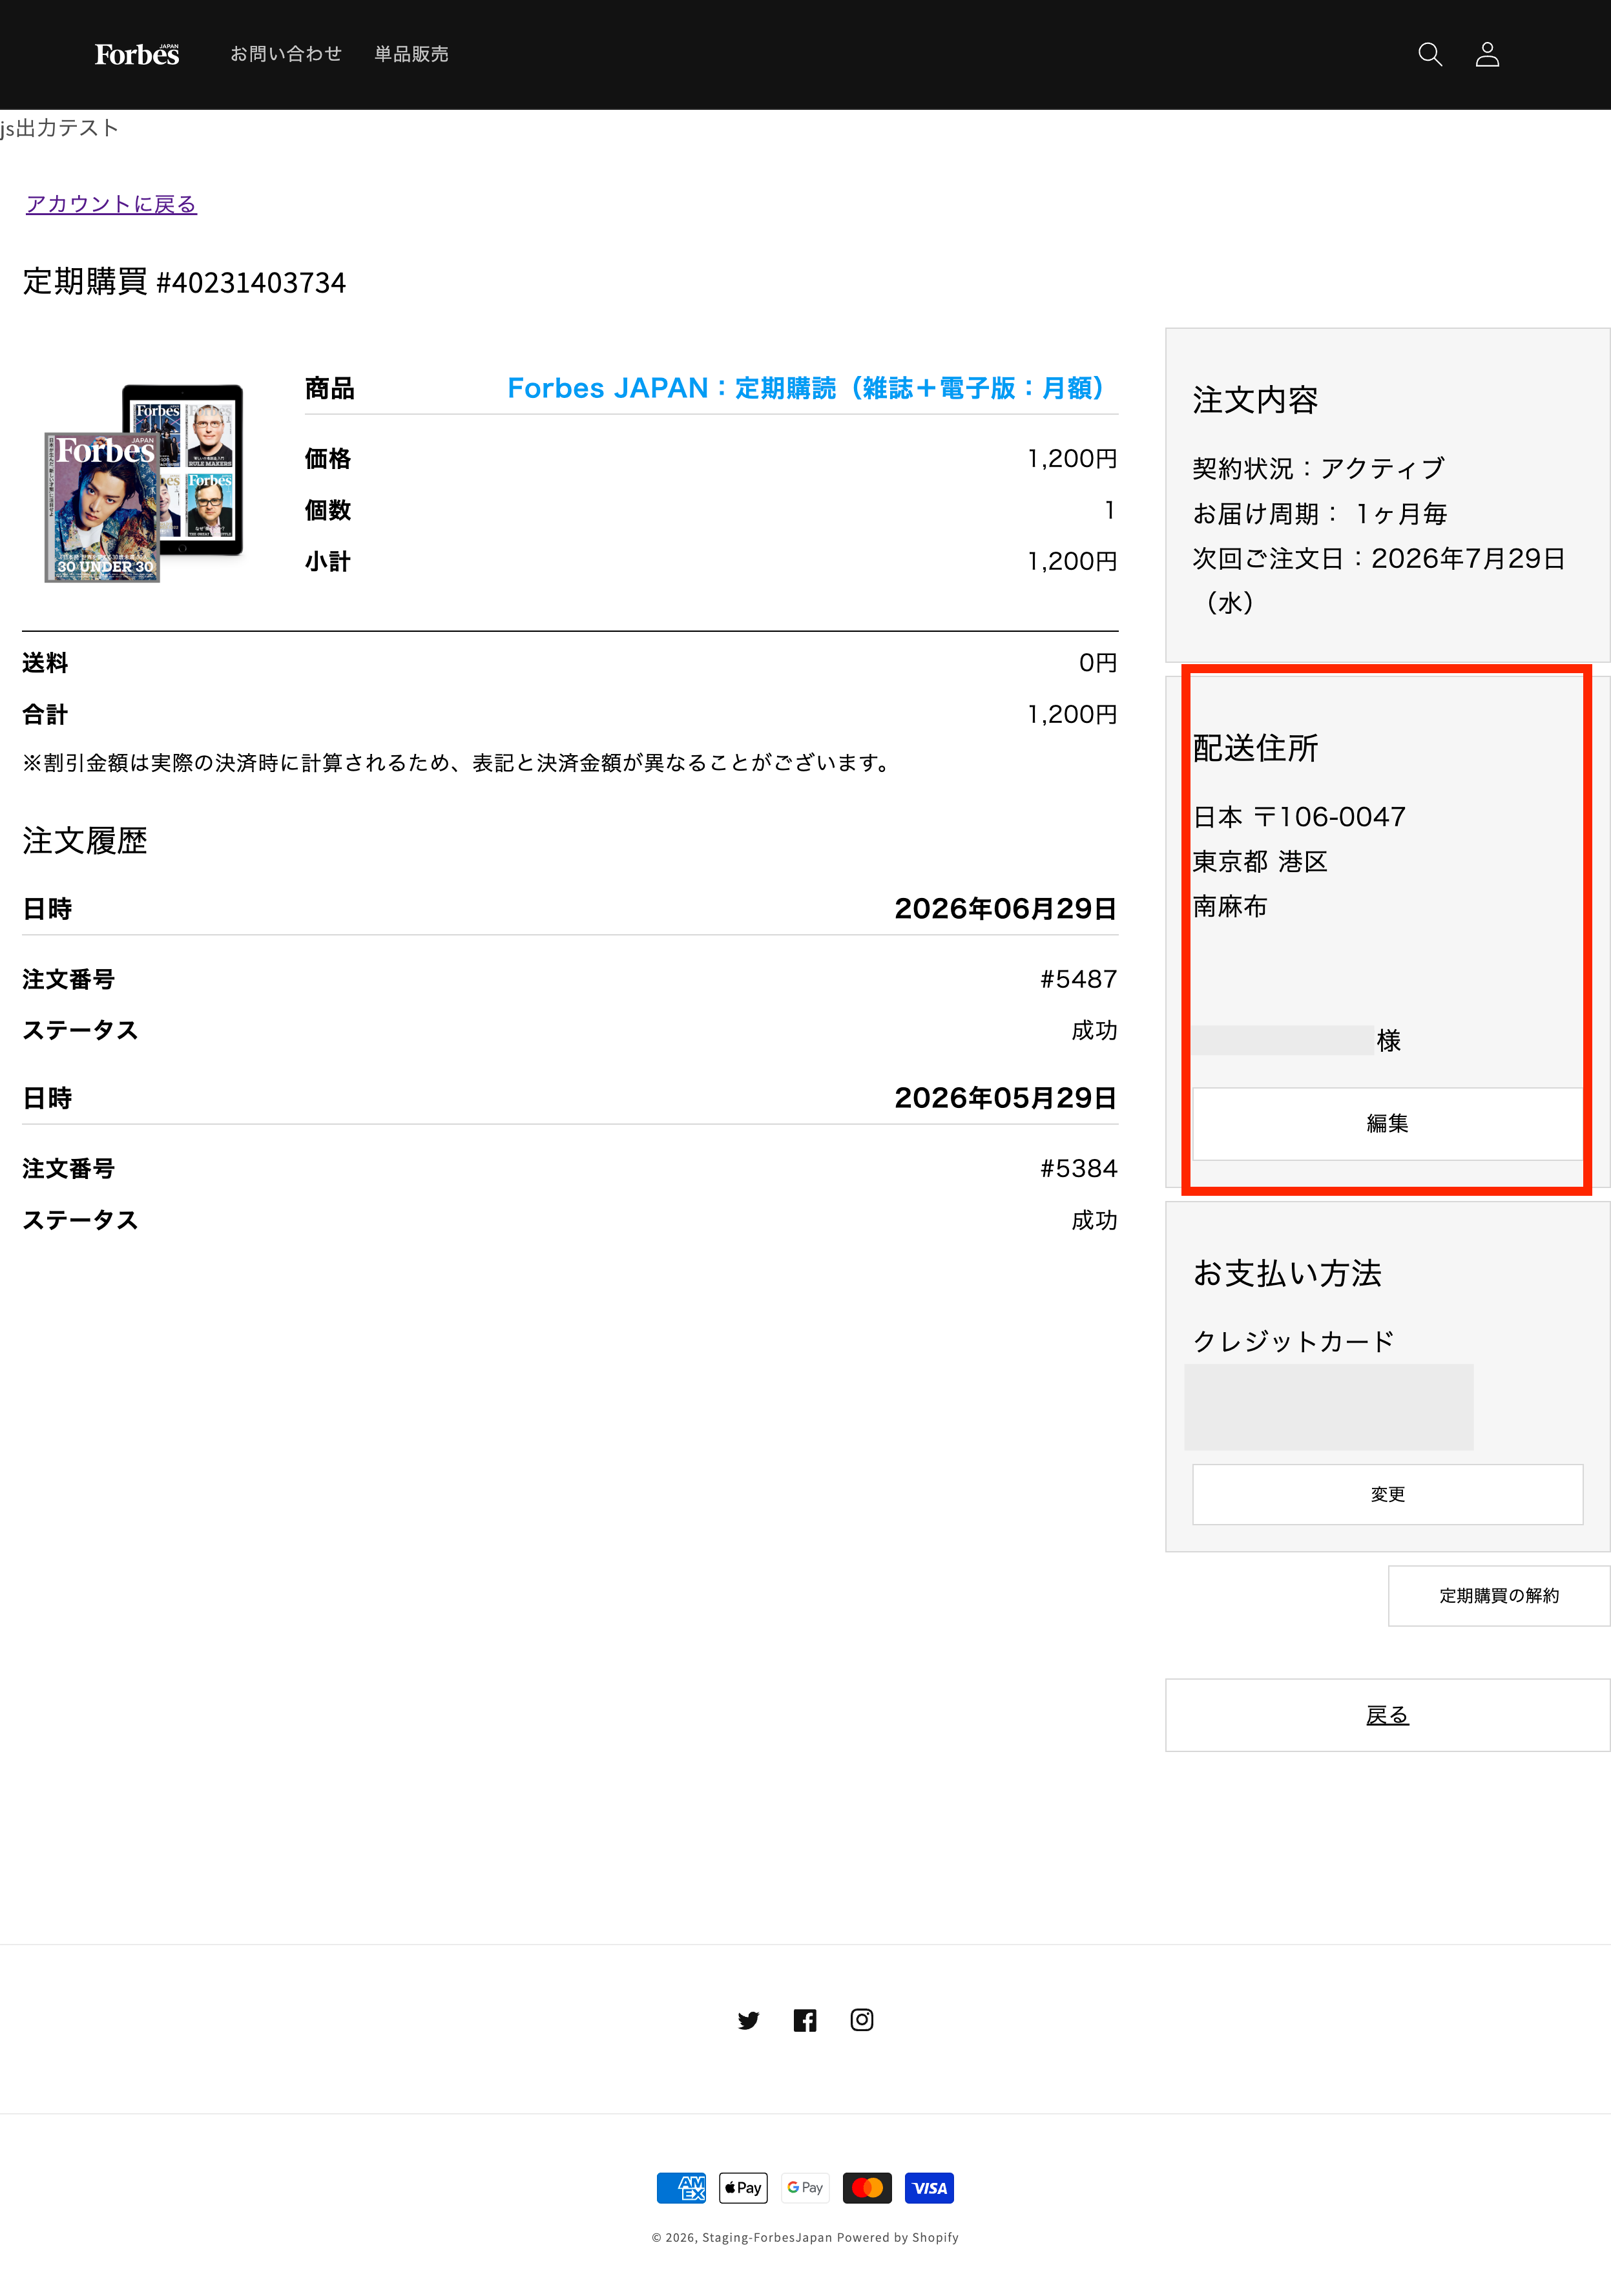Click 変更 button for payment method
Viewport: 1611px width, 2296px height.
tap(1387, 1494)
